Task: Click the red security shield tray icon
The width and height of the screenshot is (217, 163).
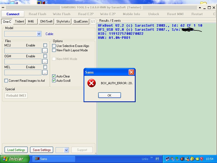Action: click(x=202, y=159)
